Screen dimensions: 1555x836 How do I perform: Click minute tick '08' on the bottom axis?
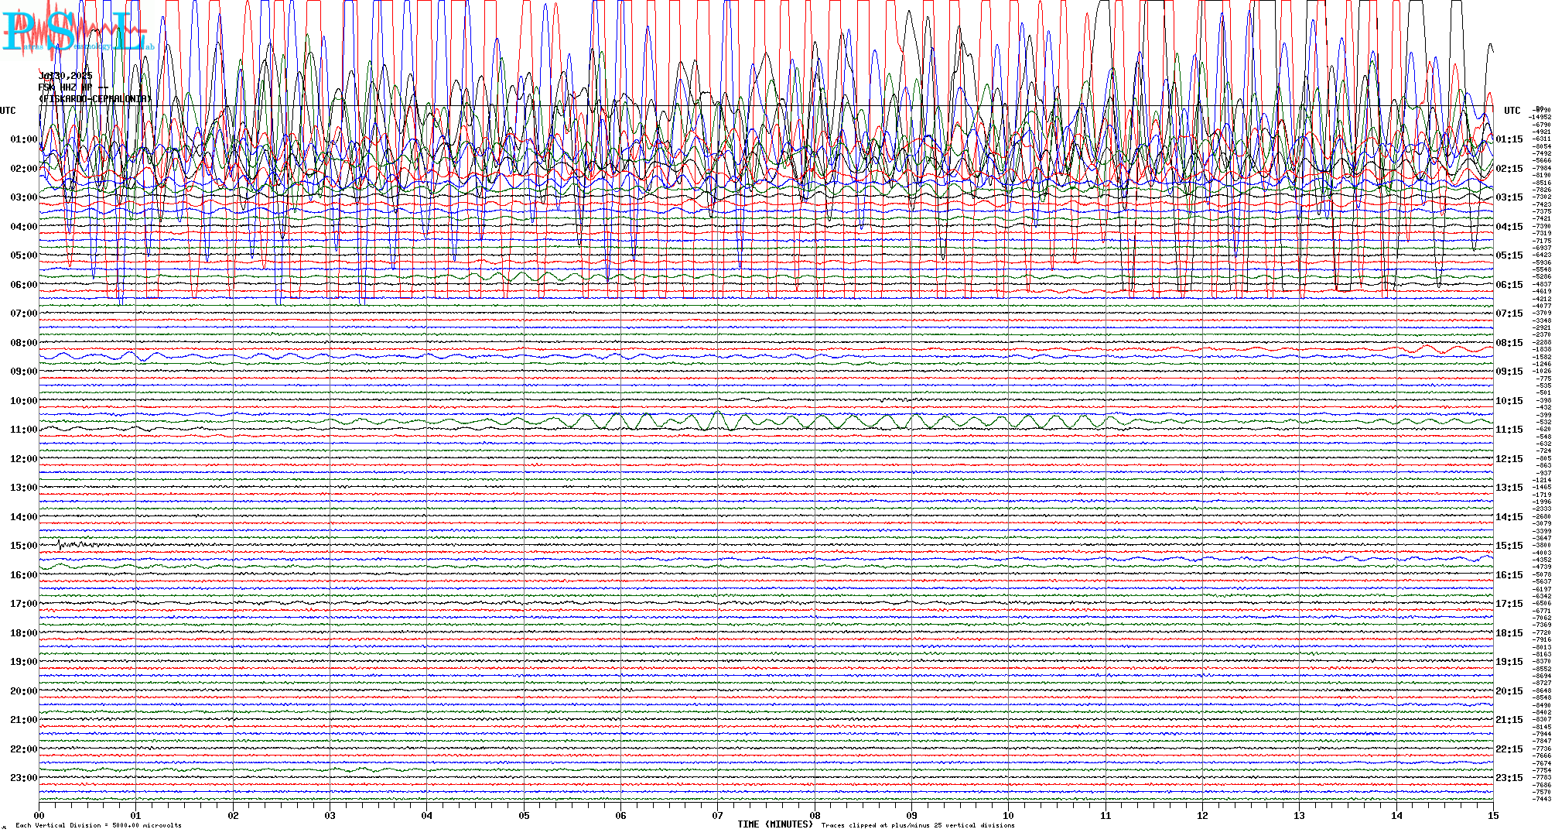coord(815,815)
